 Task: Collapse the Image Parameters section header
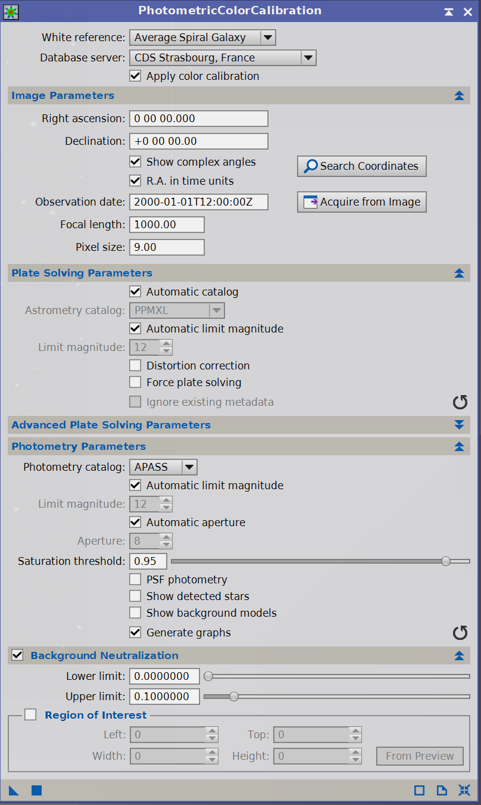click(458, 95)
